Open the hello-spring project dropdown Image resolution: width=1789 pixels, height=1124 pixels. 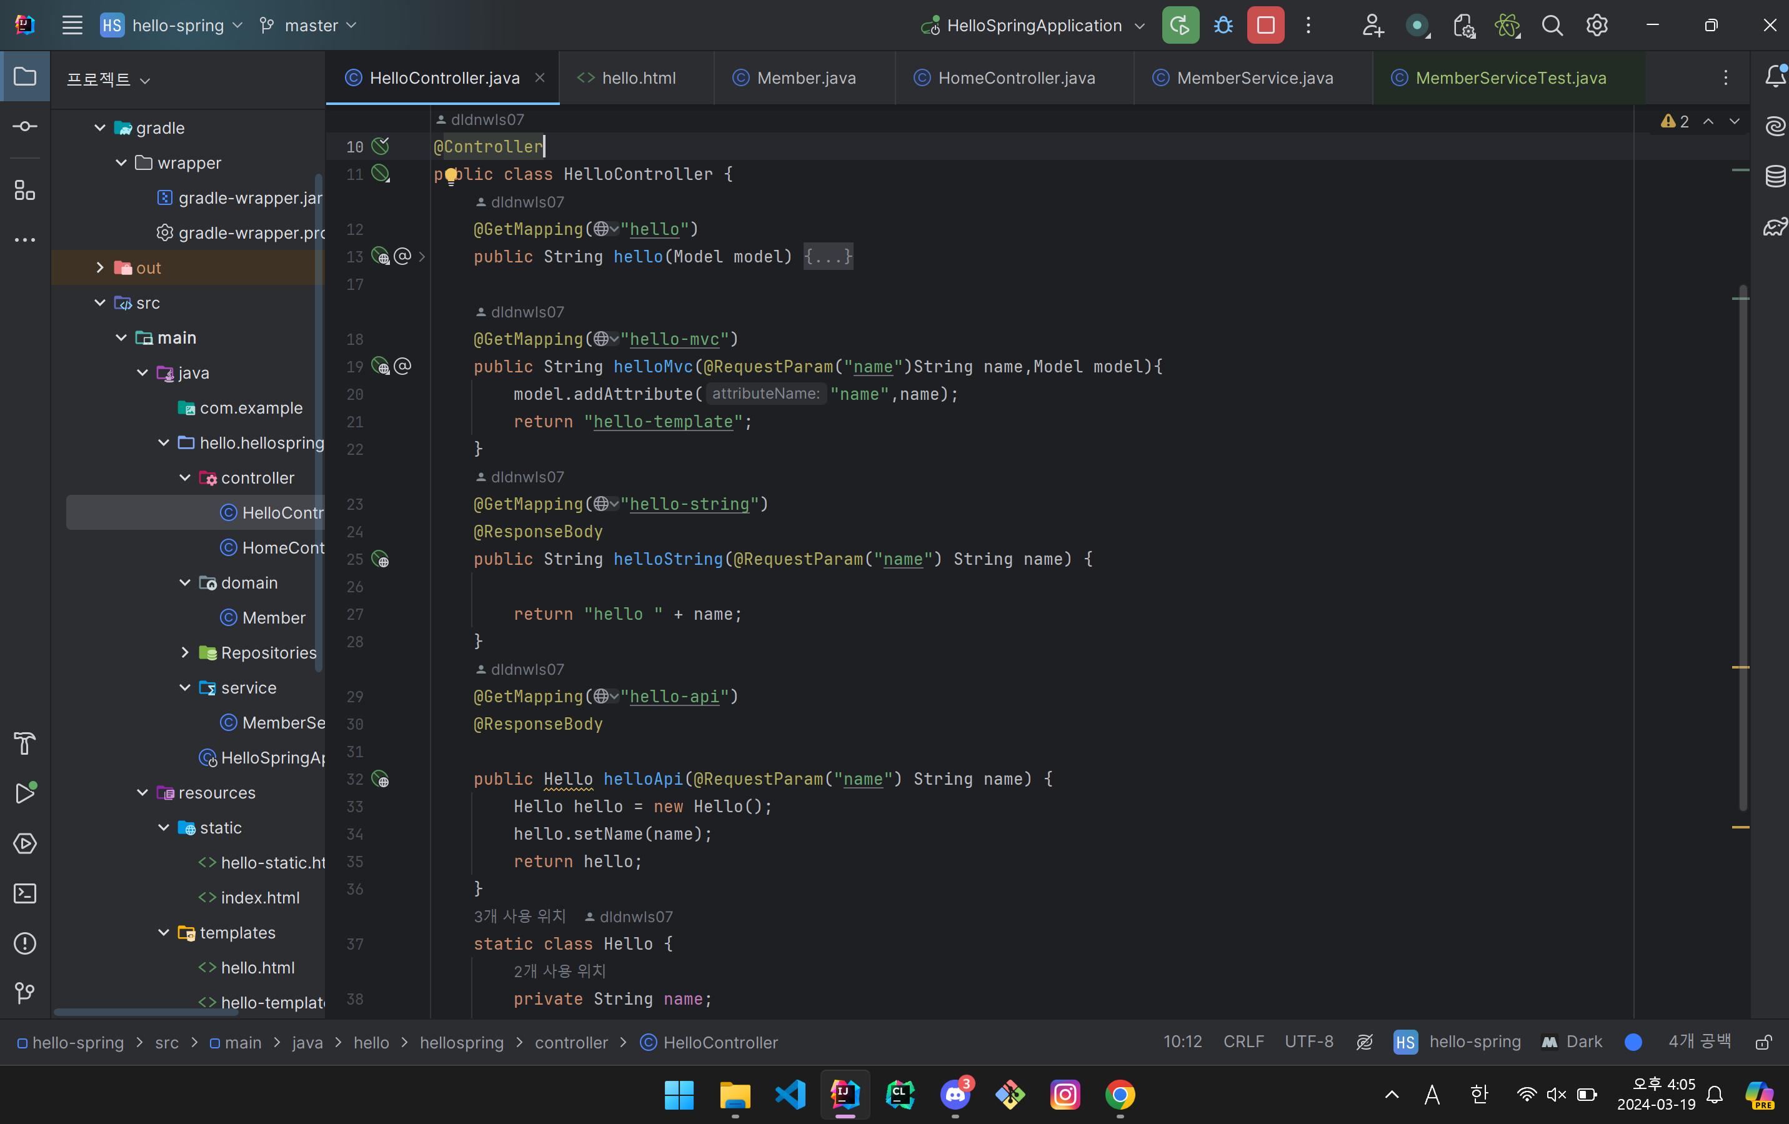pyautogui.click(x=172, y=25)
